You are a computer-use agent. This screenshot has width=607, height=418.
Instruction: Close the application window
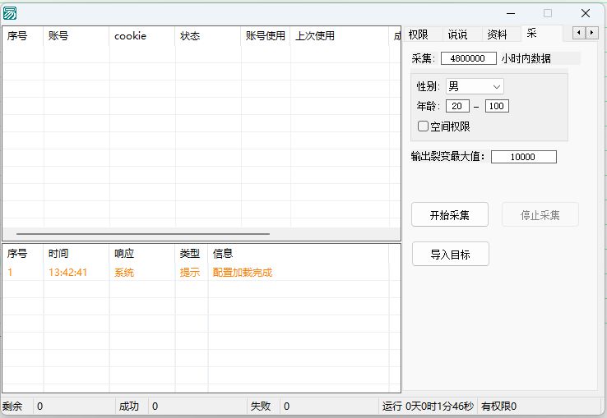586,13
